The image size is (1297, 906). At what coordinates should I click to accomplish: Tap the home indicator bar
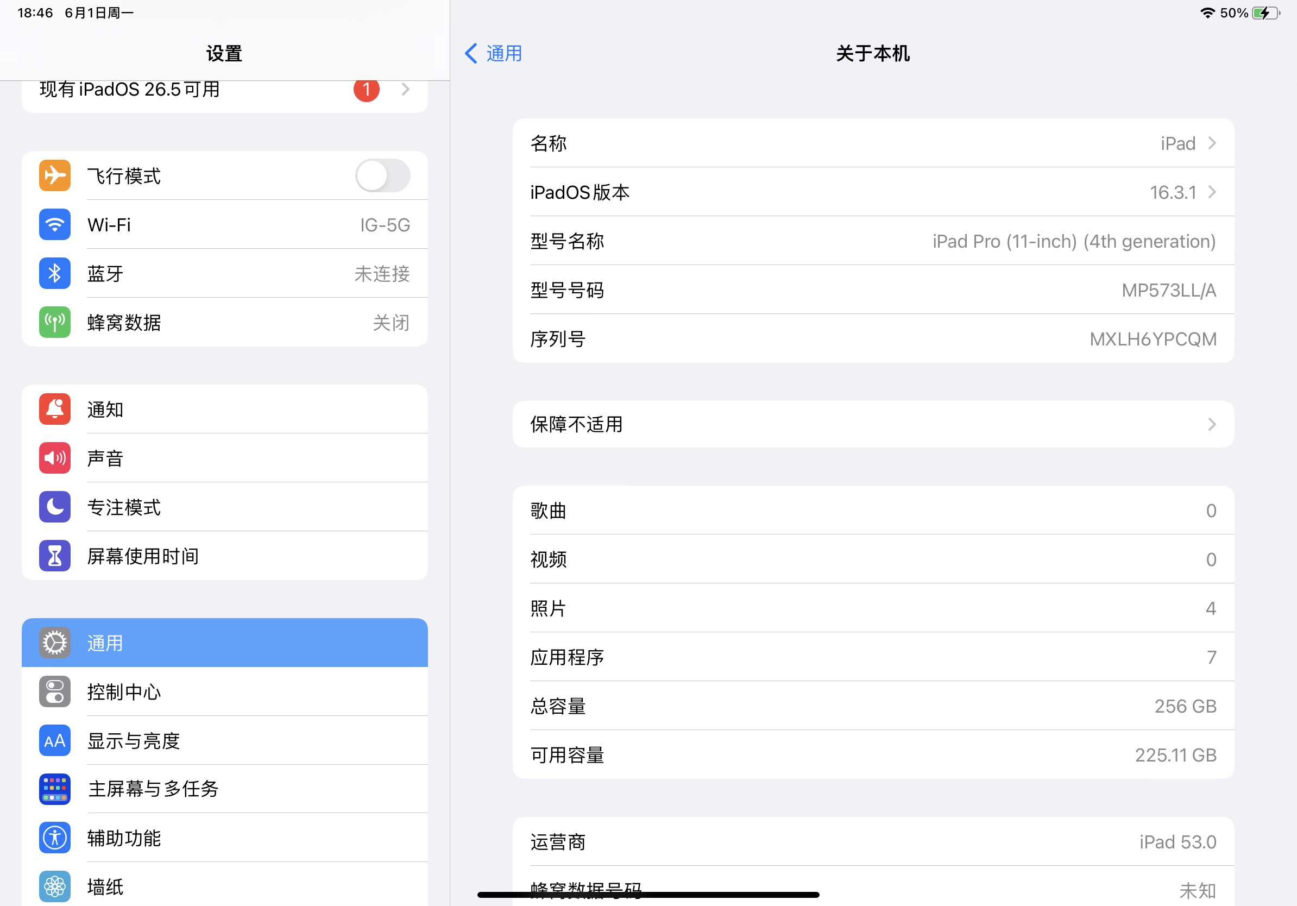pos(648,895)
